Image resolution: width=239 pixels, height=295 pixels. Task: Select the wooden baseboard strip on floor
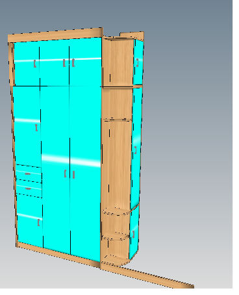[147, 277]
